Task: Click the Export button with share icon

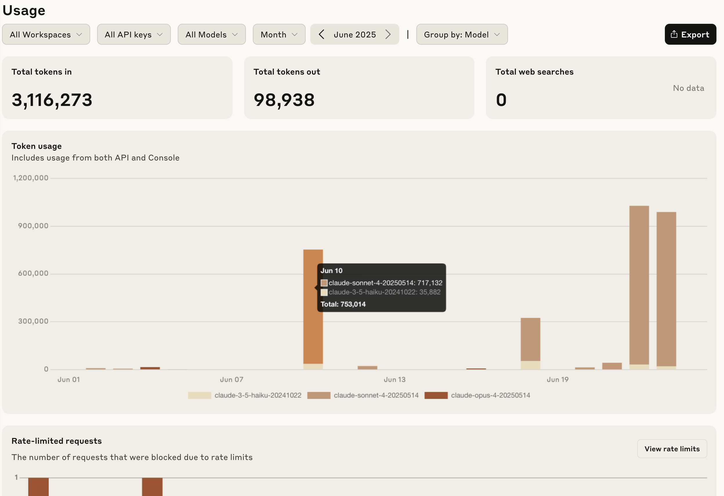Action: click(690, 34)
